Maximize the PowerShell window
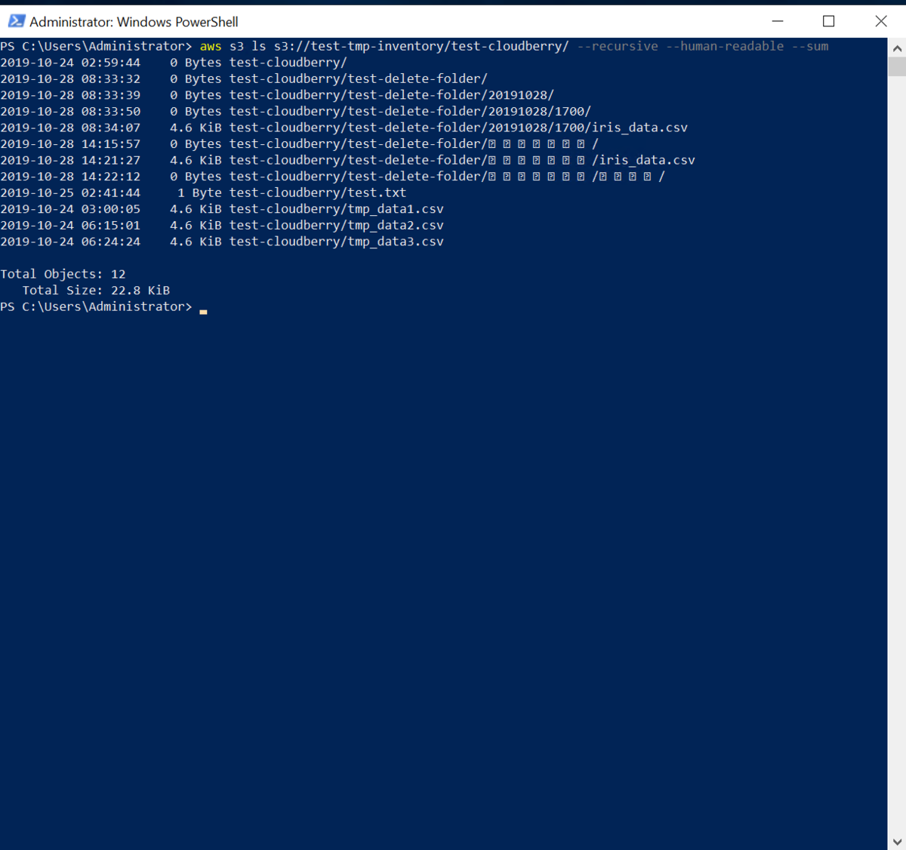The image size is (906, 850). pos(828,21)
